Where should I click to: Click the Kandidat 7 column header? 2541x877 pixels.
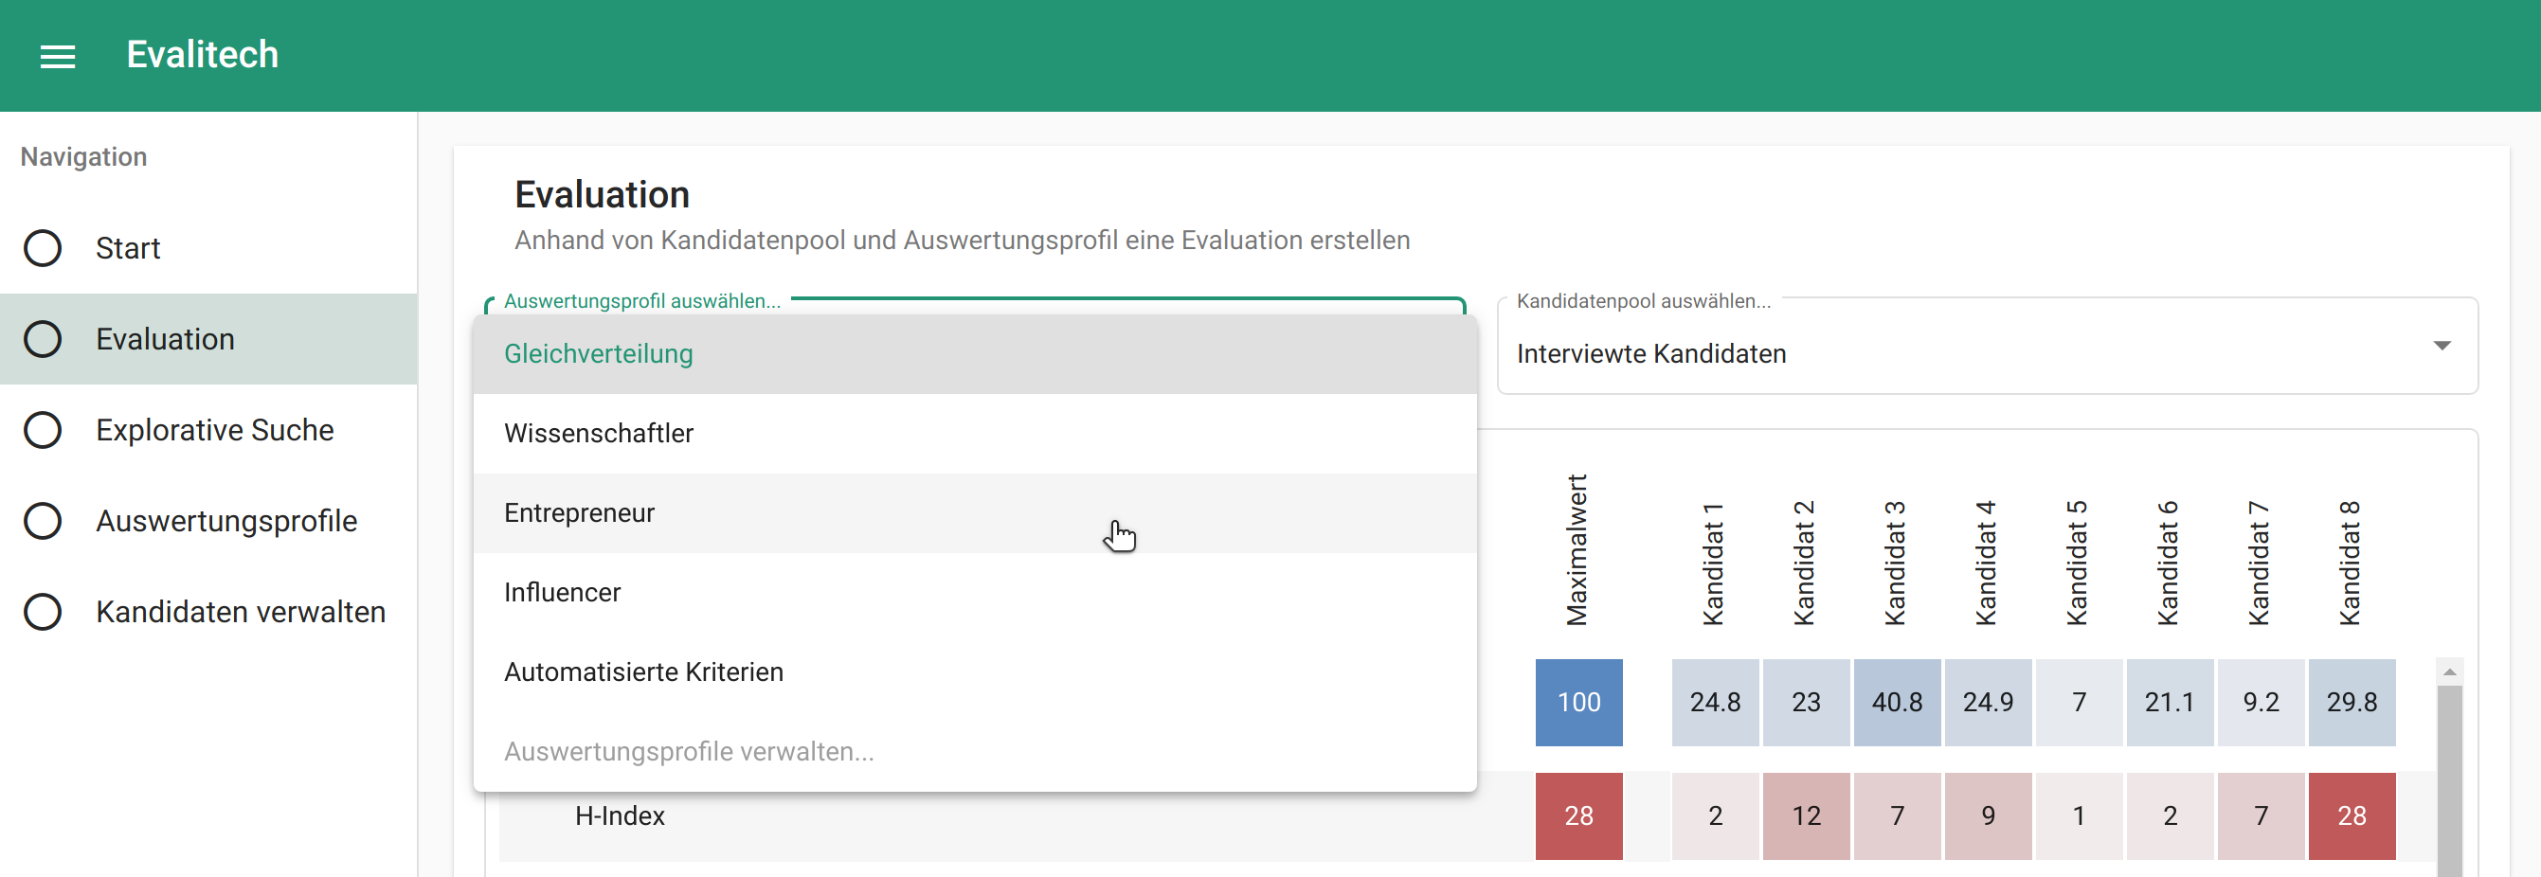pos(2259,564)
